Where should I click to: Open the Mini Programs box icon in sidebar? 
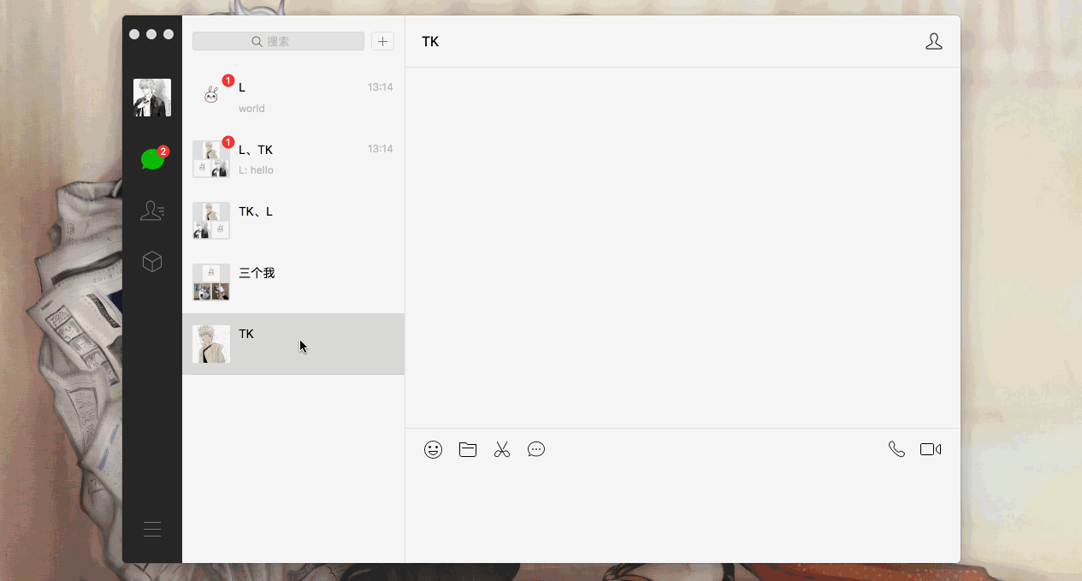point(152,261)
